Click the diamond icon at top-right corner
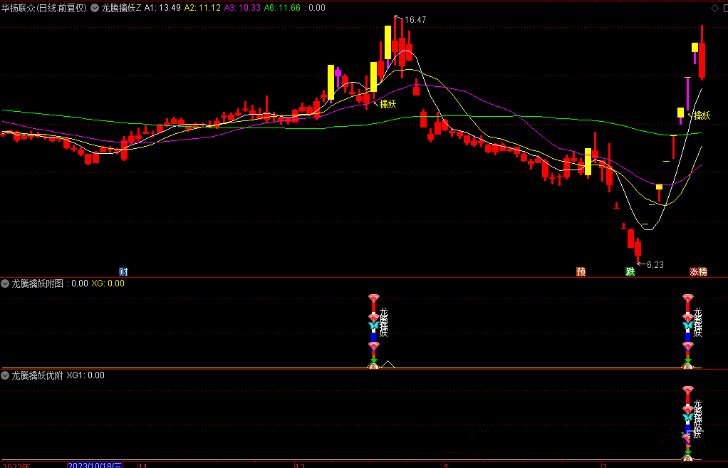 [x=714, y=8]
